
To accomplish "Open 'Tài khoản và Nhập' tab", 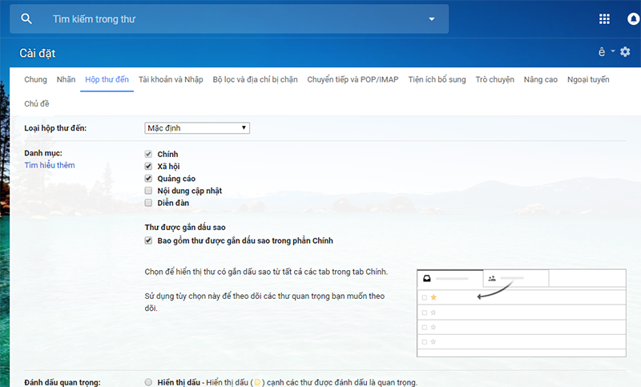I will pyautogui.click(x=171, y=79).
